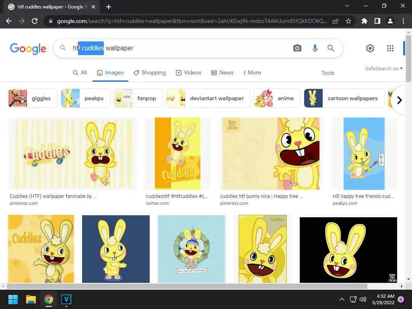412x309 pixels.
Task: Open Chrome profile avatar
Action: [x=390, y=21]
